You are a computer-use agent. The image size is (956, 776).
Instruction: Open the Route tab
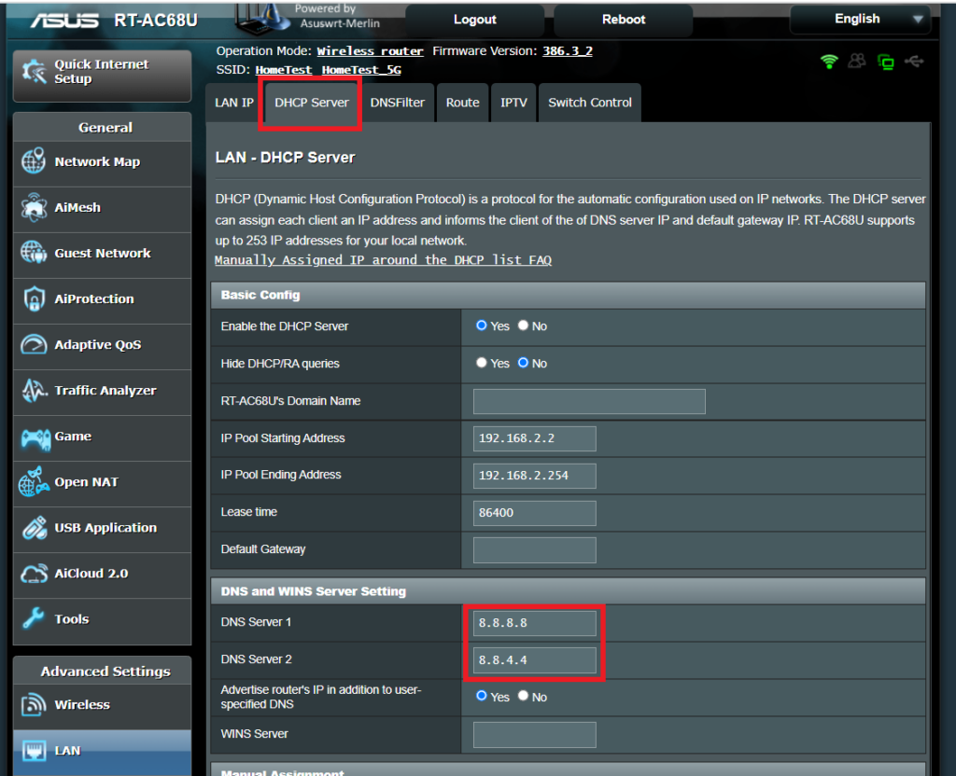[x=462, y=103]
